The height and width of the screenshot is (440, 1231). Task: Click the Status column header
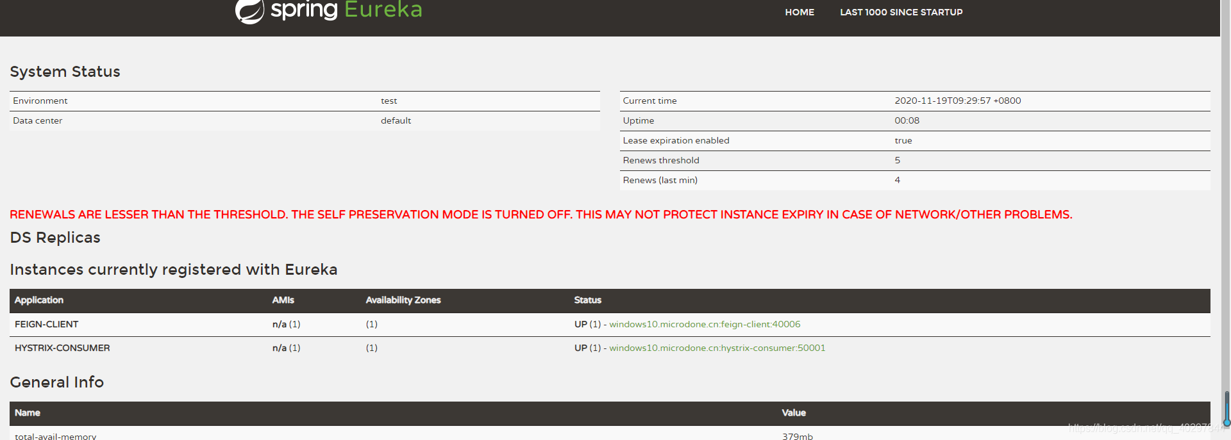pyautogui.click(x=587, y=300)
